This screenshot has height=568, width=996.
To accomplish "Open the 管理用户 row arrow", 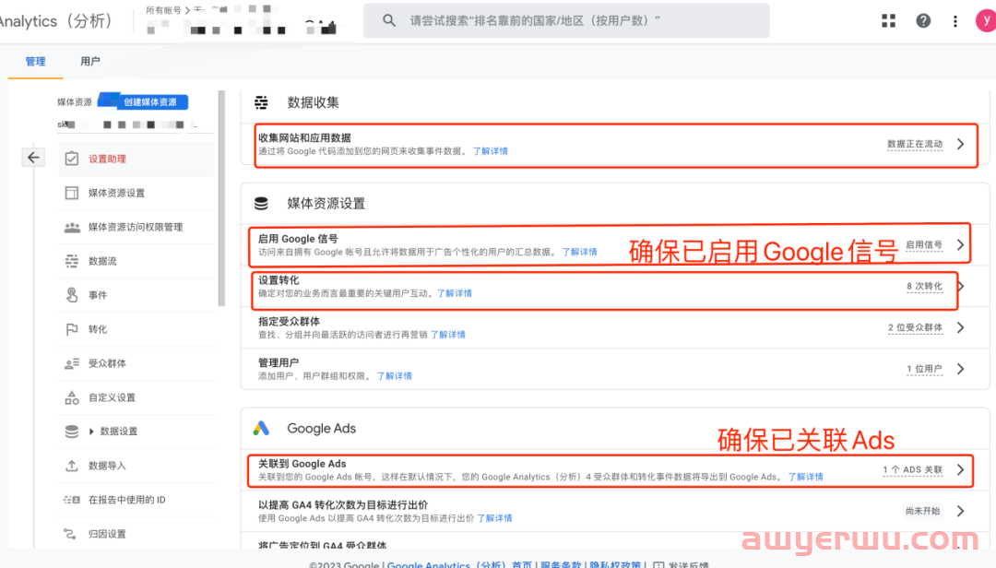I will [x=960, y=369].
